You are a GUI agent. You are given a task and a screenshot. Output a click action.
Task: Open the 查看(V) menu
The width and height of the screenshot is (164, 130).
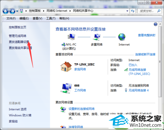tap(37, 18)
